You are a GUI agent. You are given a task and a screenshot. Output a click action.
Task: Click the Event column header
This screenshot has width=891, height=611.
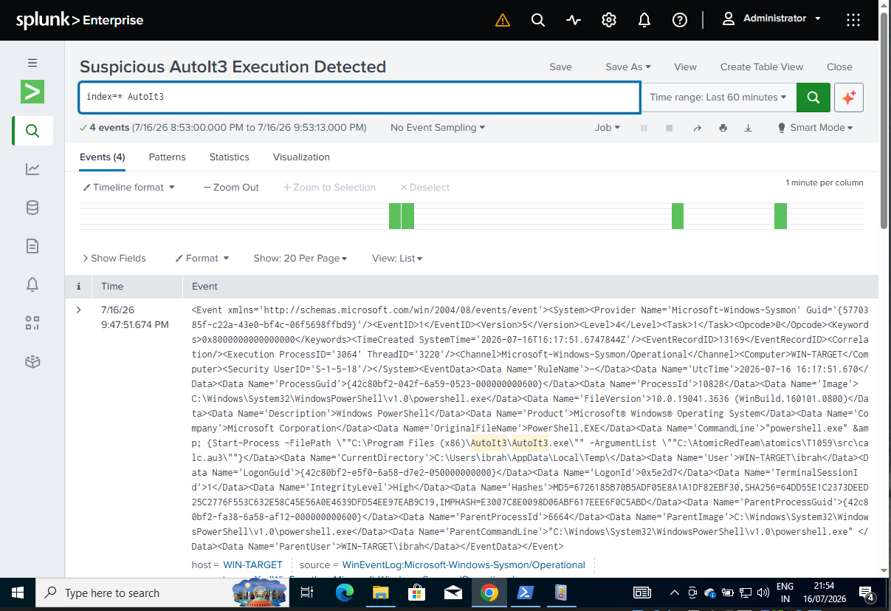tap(204, 287)
